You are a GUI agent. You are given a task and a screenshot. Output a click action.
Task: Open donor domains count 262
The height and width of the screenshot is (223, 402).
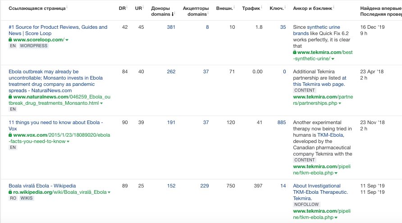pyautogui.click(x=171, y=71)
